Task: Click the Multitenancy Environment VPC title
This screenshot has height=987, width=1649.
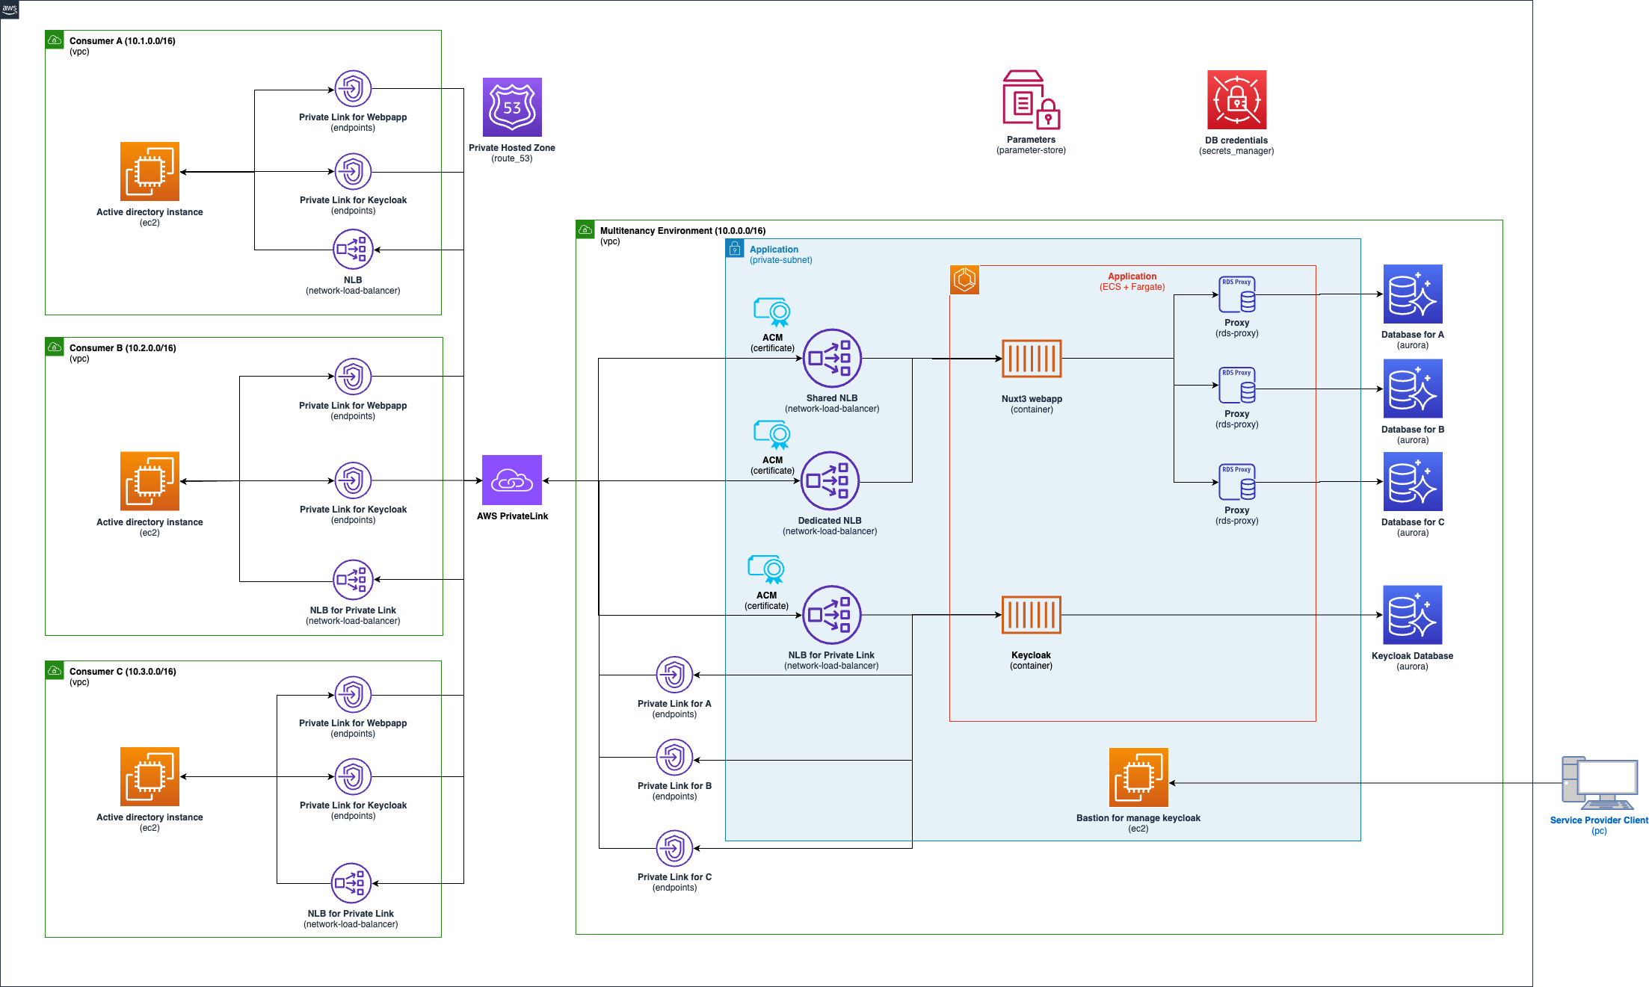Action: (682, 231)
